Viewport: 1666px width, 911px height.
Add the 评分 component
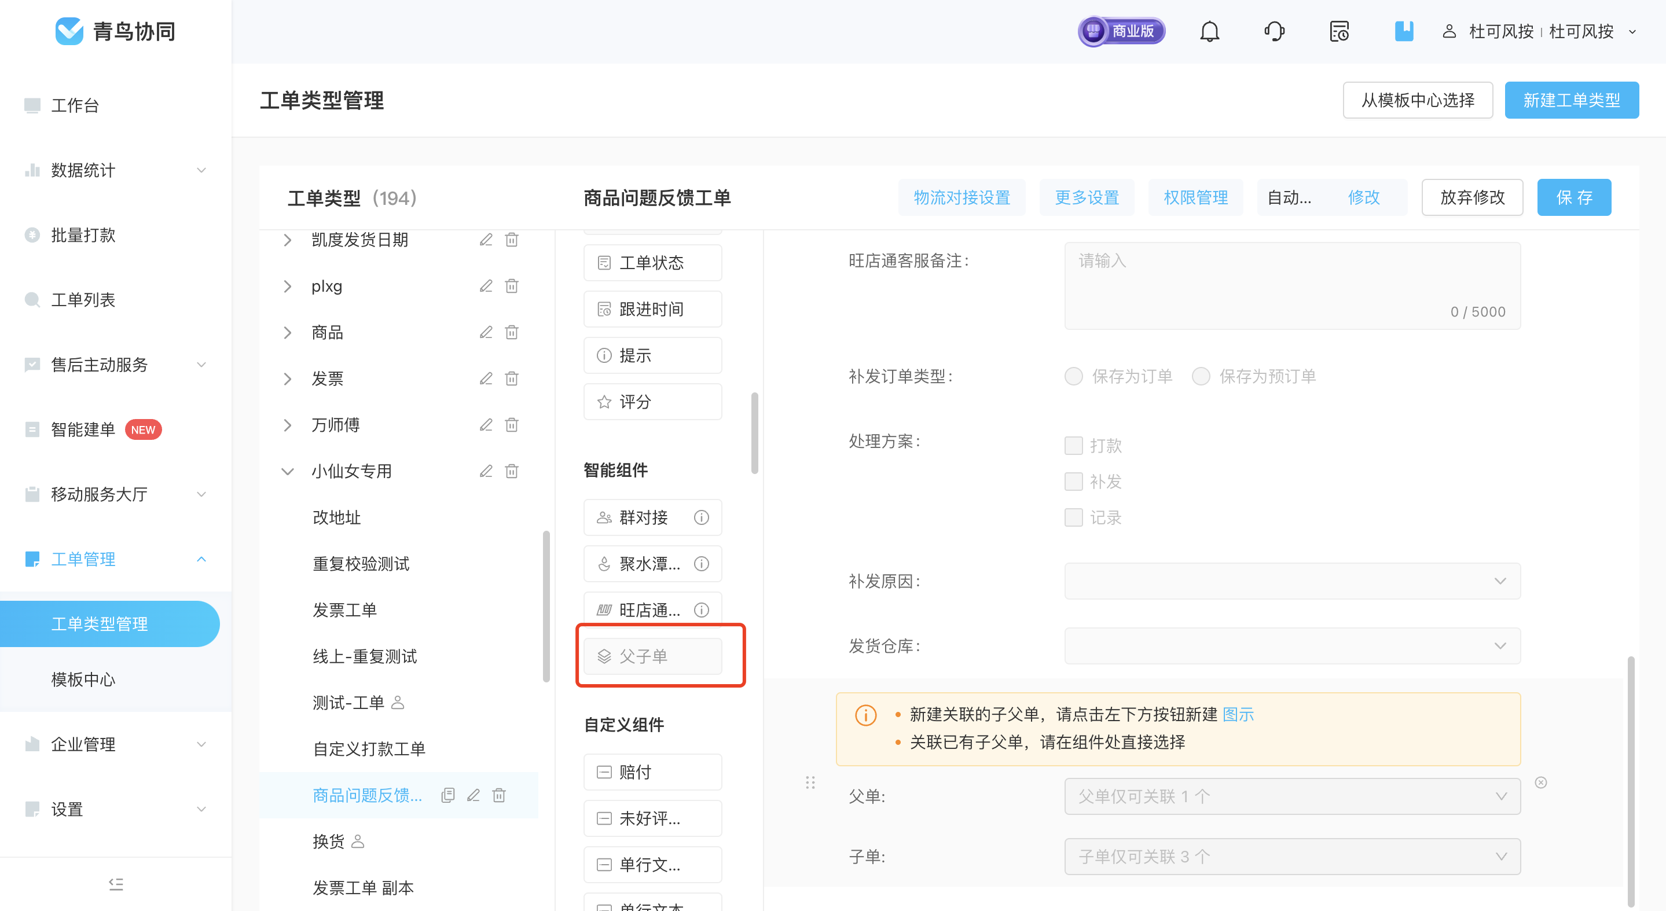pos(652,402)
